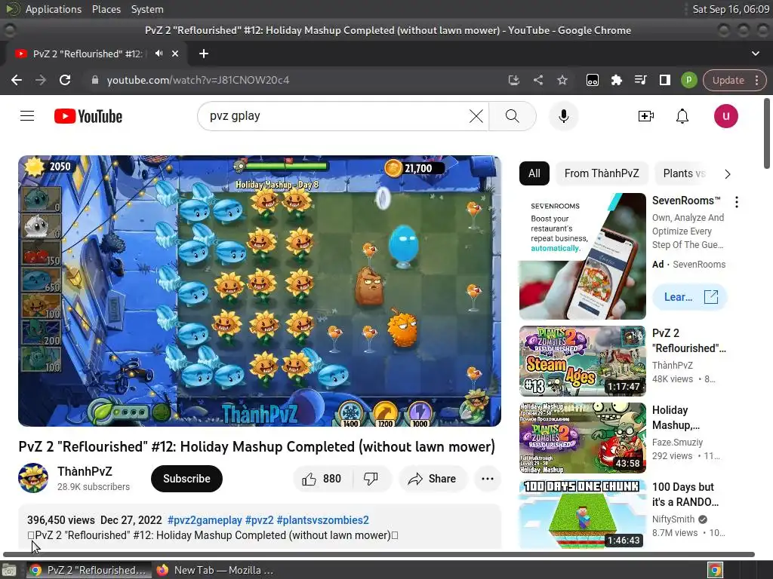Switch to PvZ 2 Chrome taskbar window

[x=88, y=570]
